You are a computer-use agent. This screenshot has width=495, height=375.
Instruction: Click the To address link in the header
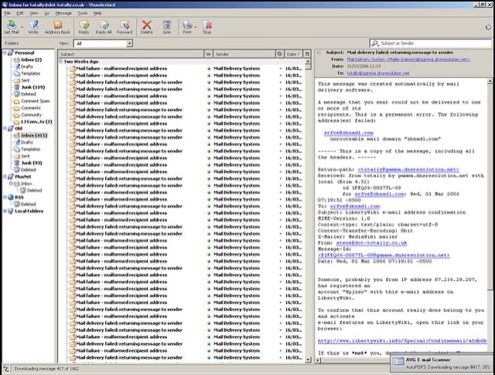coord(378,73)
